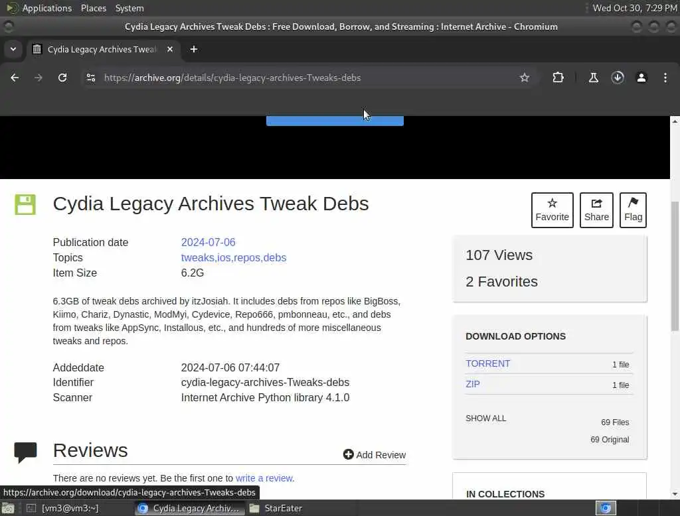Go back with the browser back arrow
Viewport: 680px width, 516px height.
click(15, 78)
